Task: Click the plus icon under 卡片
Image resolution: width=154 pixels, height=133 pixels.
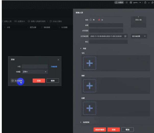Action: coord(89,63)
